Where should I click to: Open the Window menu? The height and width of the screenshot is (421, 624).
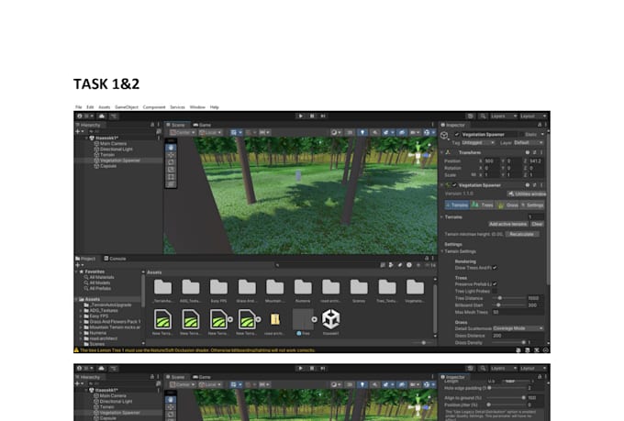coord(197,107)
